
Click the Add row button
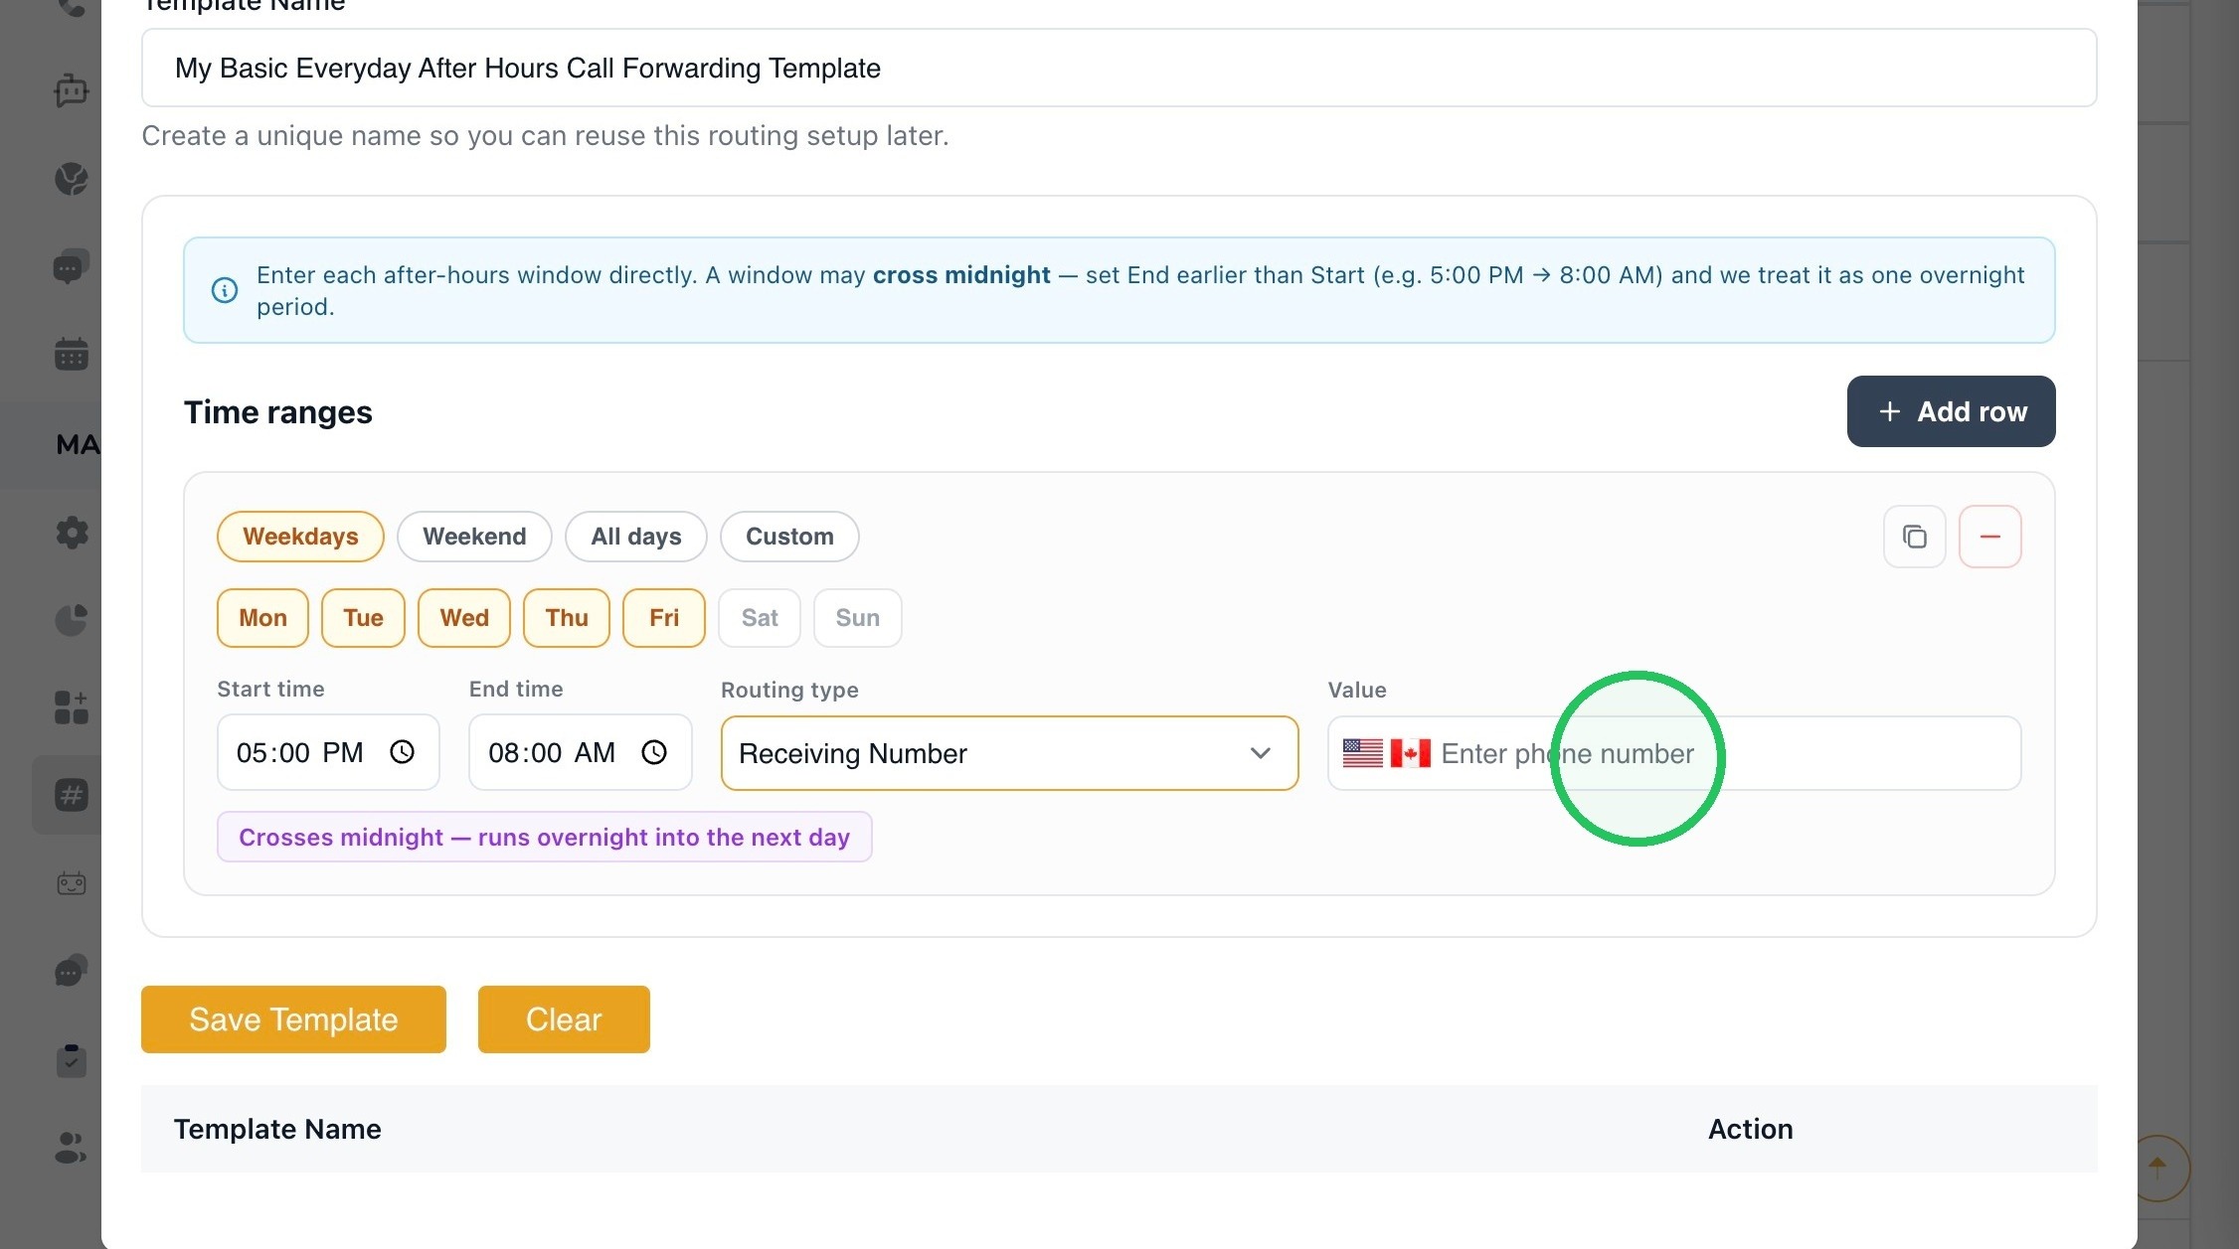tap(1951, 411)
